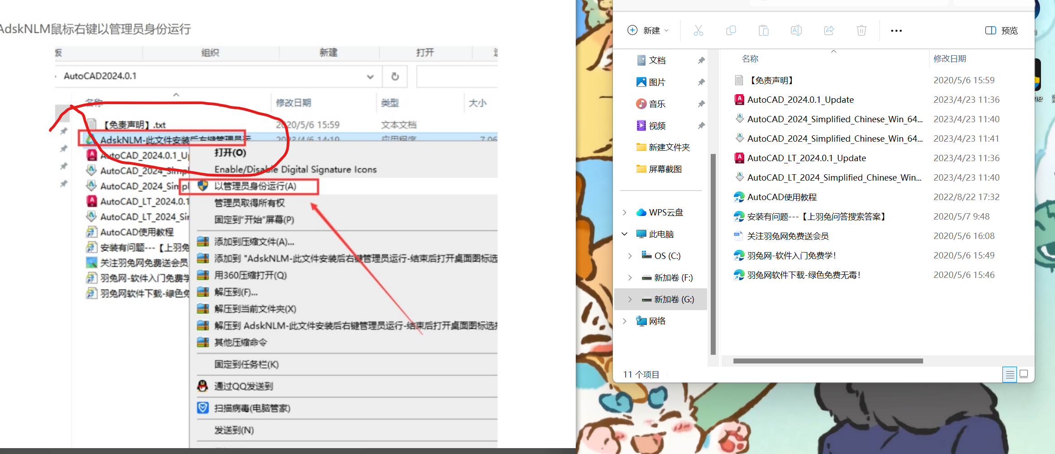Select the AutoCAD_LT_2024.0.1_Update red icon

739,158
